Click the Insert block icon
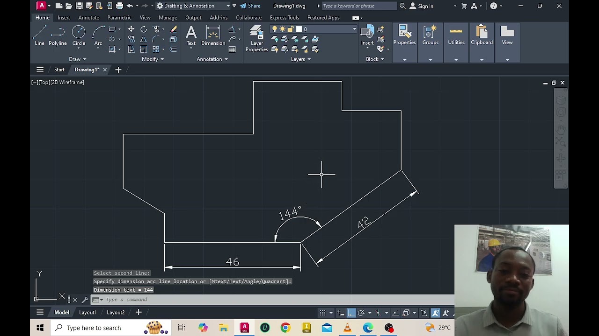Viewport: 599px width, 336px height. pyautogui.click(x=367, y=36)
